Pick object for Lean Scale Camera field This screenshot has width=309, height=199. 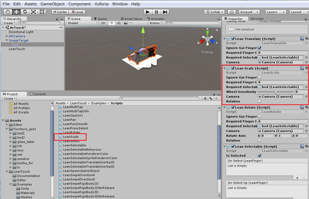click(307, 97)
